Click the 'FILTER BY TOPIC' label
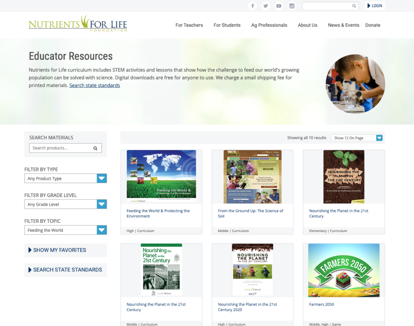Image resolution: width=414 pixels, height=326 pixels. (x=42, y=221)
